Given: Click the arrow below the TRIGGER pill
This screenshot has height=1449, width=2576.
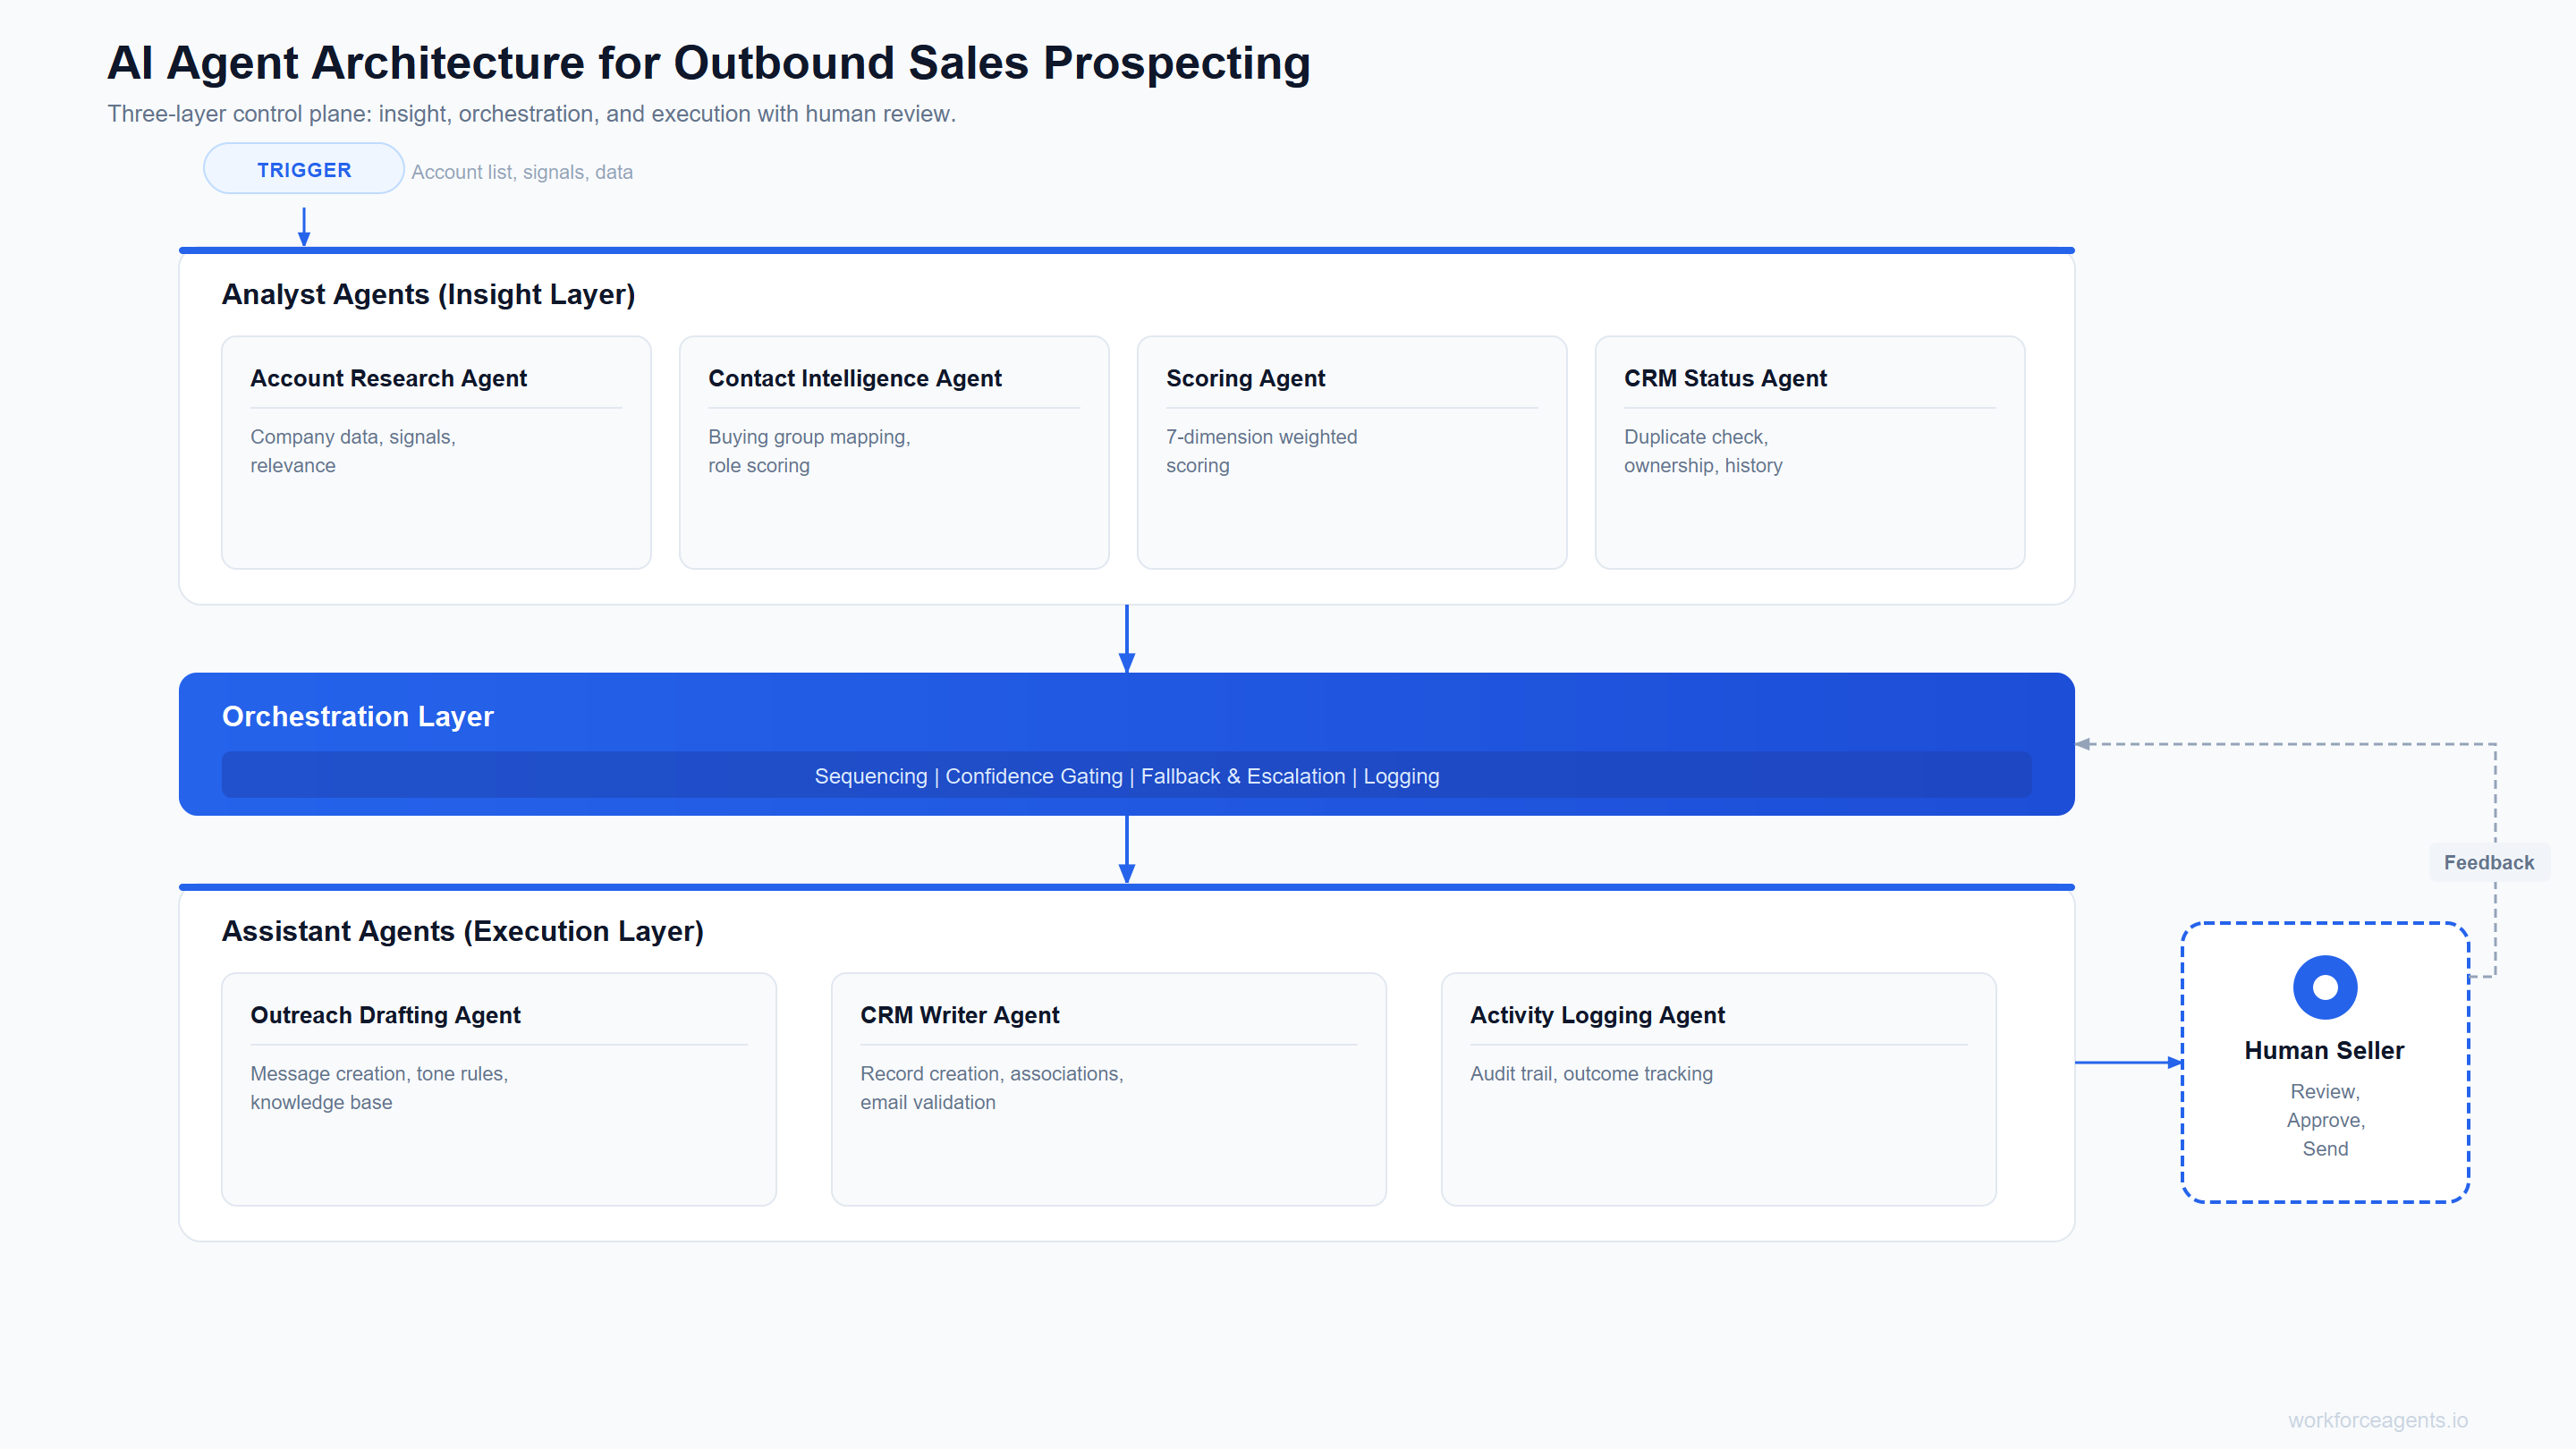Looking at the screenshot, I should click(x=304, y=226).
